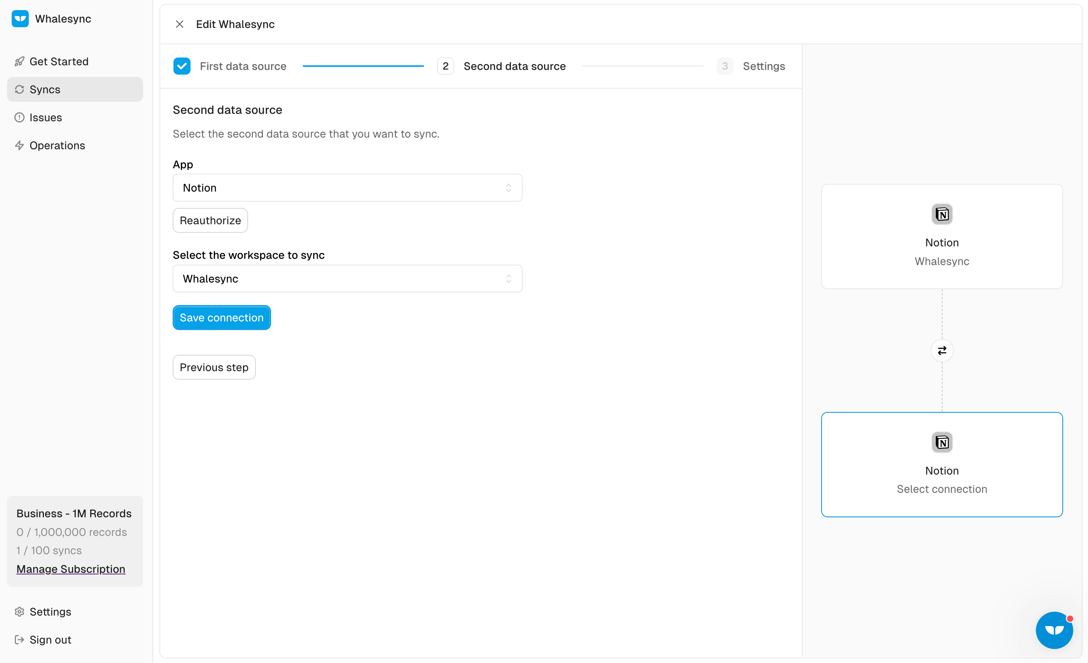
Task: Save the connection
Action: 222,318
